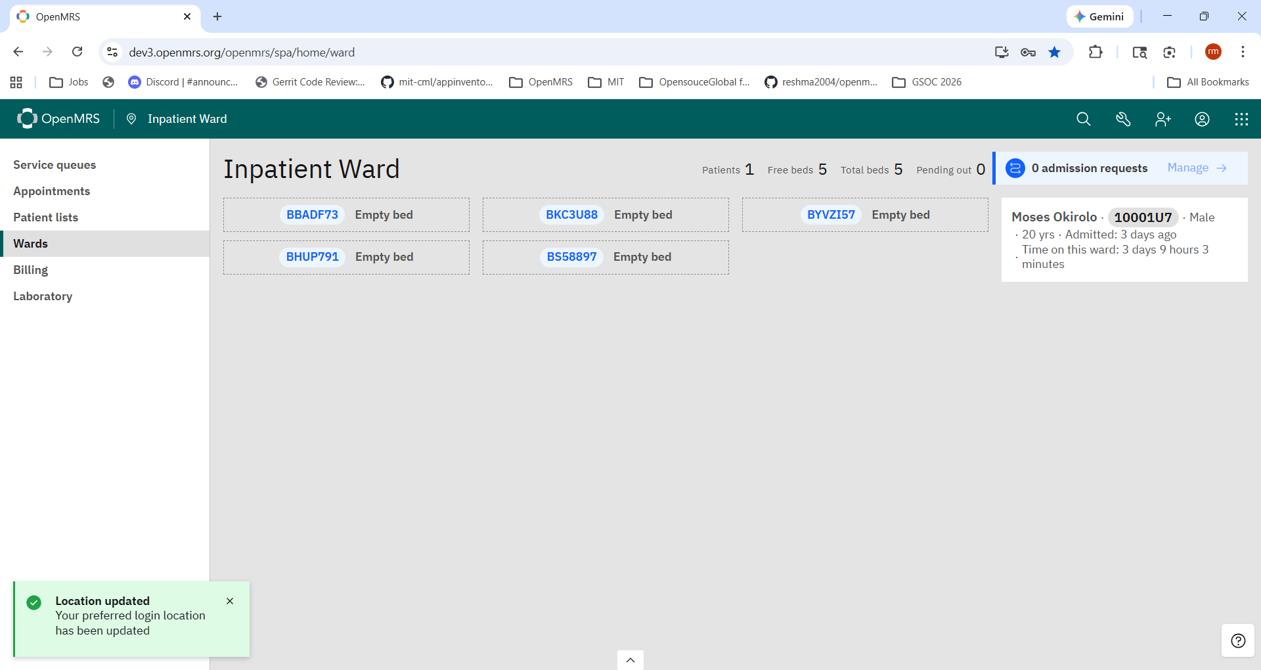Image resolution: width=1261 pixels, height=670 pixels.
Task: Open the patient search icon
Action: pos(1083,119)
